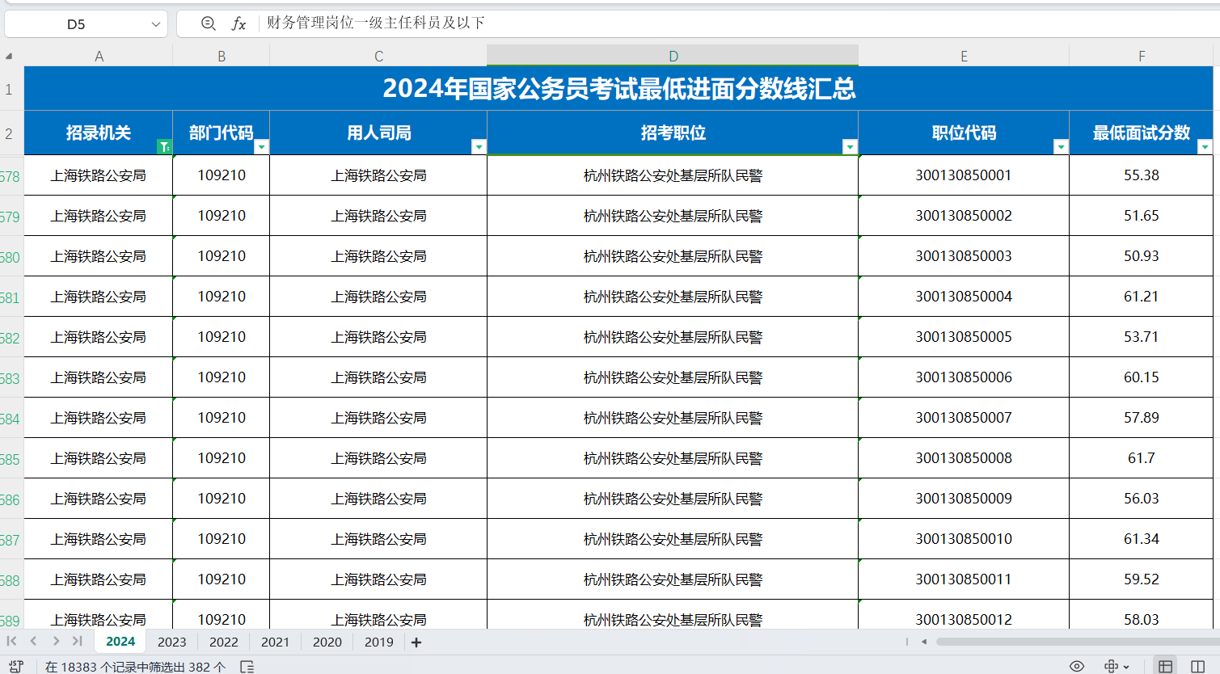Click cell with score 55.38

[x=1141, y=175]
